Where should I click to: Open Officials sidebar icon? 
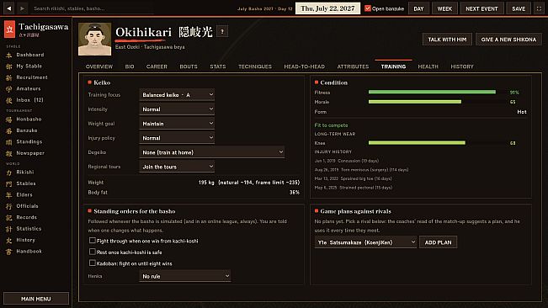(x=8, y=206)
